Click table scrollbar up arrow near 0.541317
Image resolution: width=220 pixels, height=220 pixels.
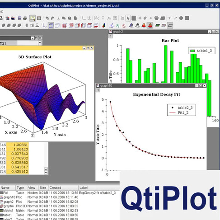46,169
